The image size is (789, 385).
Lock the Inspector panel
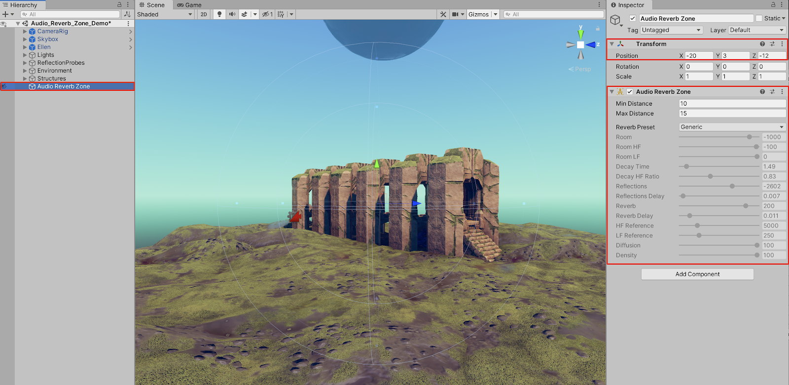[773, 5]
